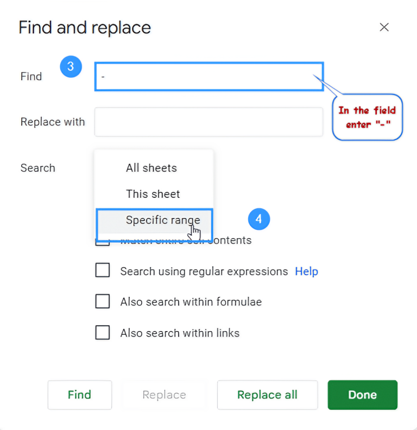Click the Search label text

click(38, 168)
